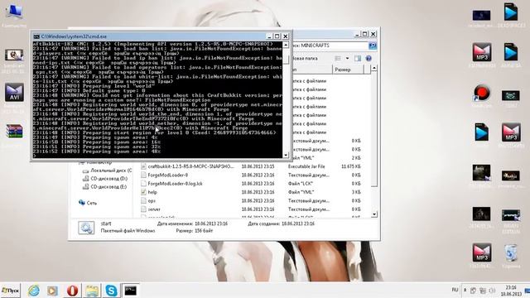
Task: Click Explorer file list scrollbar down arrow
Action: click(x=373, y=214)
